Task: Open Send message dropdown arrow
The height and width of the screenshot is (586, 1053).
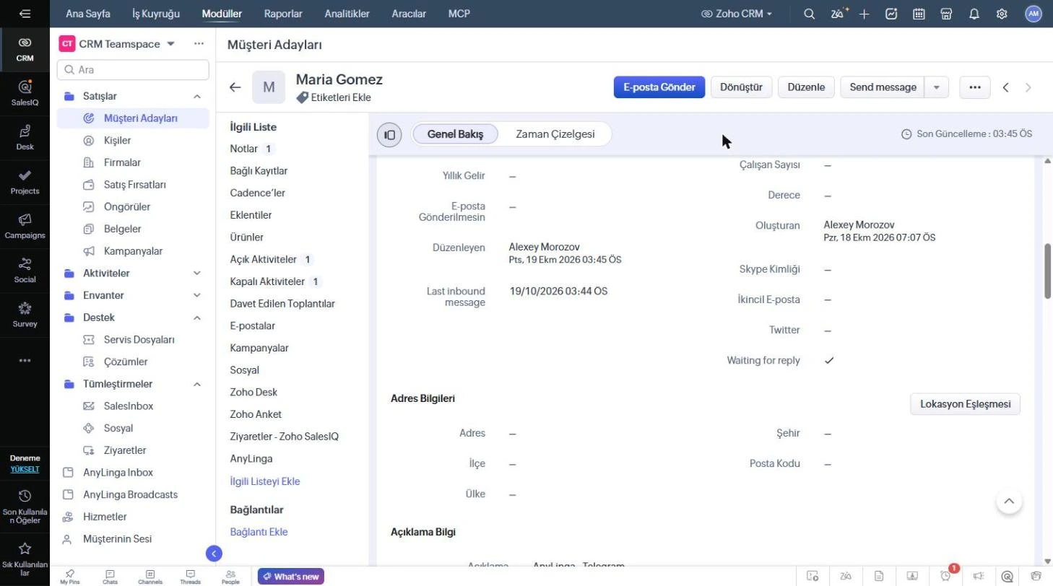Action: tap(937, 87)
